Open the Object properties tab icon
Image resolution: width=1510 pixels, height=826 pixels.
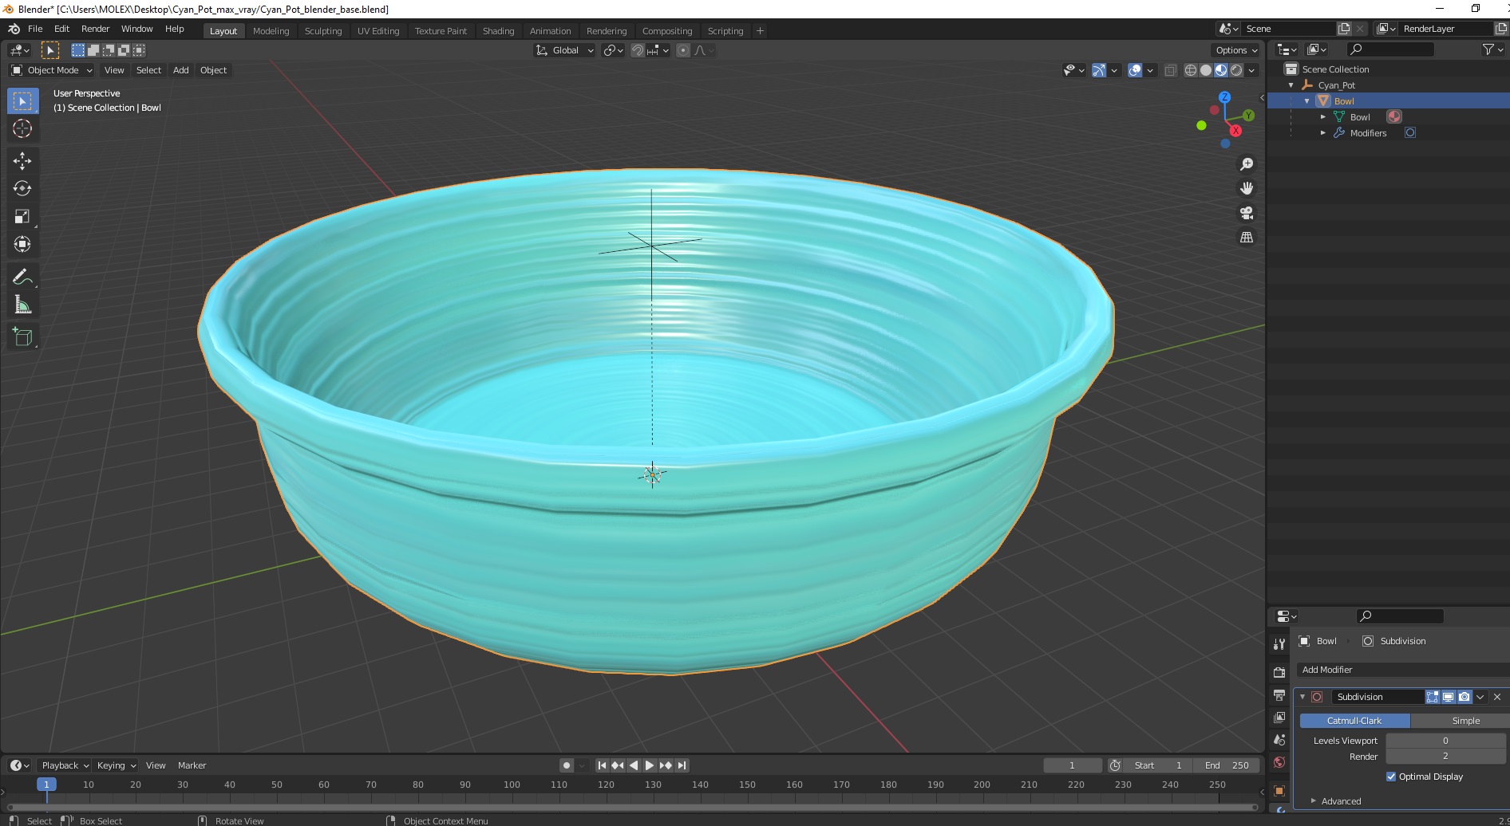point(1279,791)
